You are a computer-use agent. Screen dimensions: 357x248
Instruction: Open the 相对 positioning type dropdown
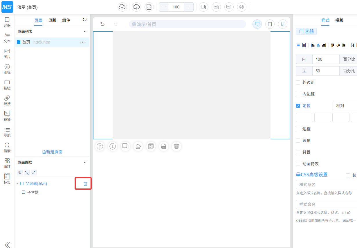pos(345,106)
